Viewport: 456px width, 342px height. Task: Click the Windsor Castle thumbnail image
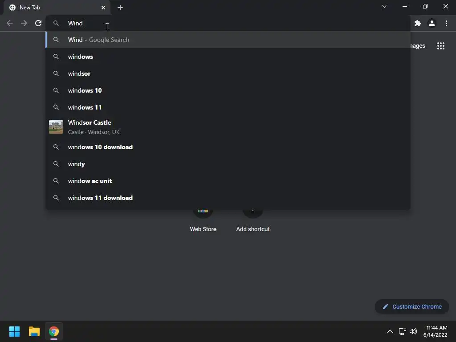(x=56, y=127)
